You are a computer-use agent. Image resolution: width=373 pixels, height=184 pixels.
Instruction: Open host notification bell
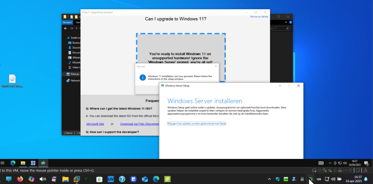tap(366, 179)
